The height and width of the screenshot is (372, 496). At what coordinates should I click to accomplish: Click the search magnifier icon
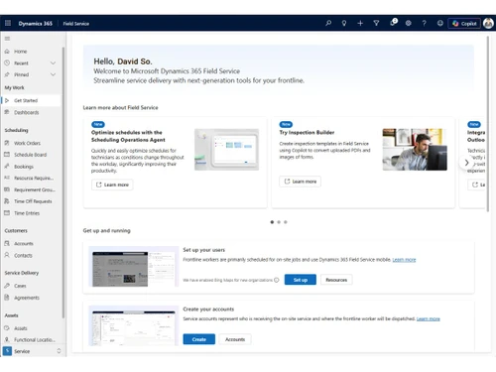click(x=328, y=23)
